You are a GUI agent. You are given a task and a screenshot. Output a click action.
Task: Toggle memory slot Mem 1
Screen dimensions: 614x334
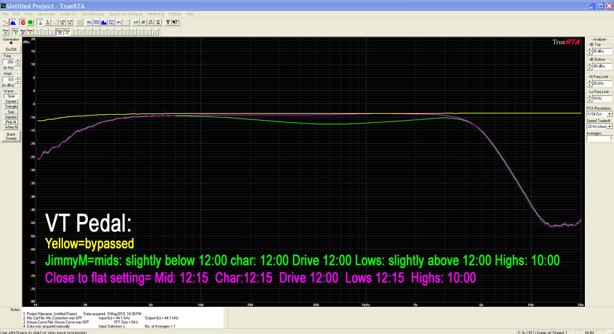coord(15,32)
